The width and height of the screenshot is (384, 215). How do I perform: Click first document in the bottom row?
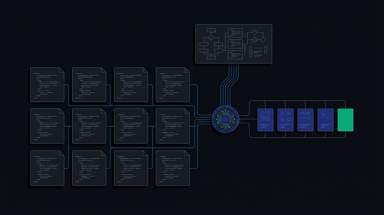coord(47,168)
